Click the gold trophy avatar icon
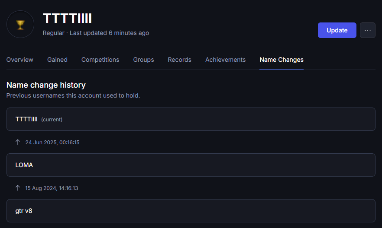 coord(20,24)
